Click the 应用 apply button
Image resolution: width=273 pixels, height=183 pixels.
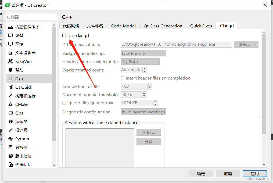click(x=255, y=174)
